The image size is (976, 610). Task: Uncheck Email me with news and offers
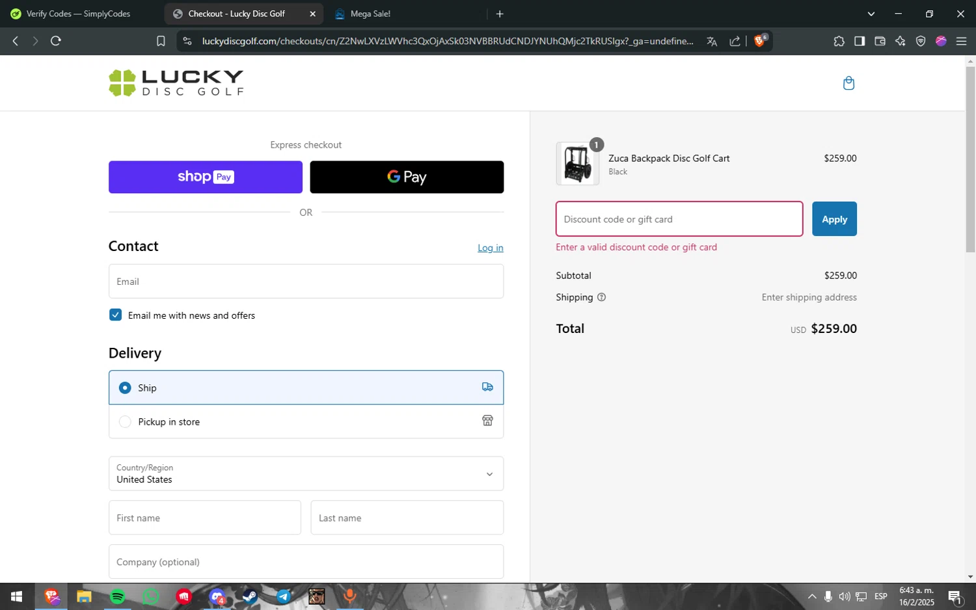tap(115, 315)
